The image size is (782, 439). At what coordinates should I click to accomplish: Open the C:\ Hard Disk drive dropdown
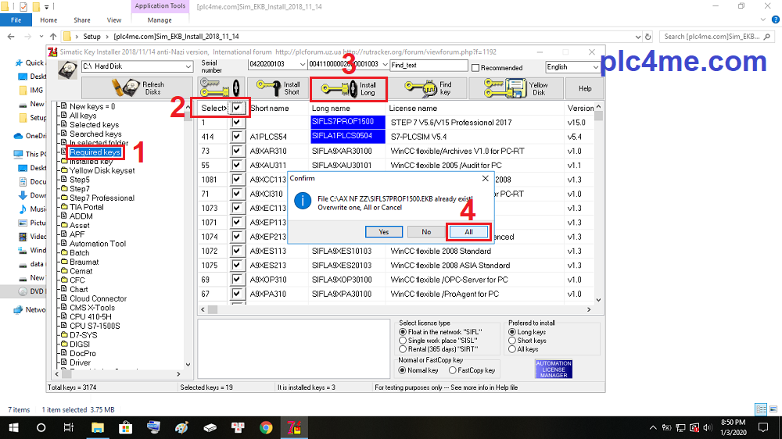(136, 67)
